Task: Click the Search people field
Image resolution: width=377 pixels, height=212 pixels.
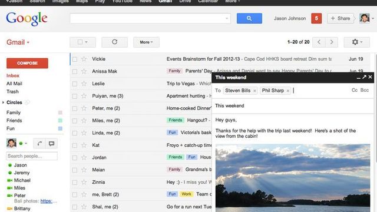Action: coord(32,156)
